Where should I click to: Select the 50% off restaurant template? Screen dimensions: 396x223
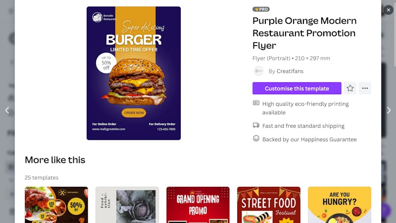[56, 205]
